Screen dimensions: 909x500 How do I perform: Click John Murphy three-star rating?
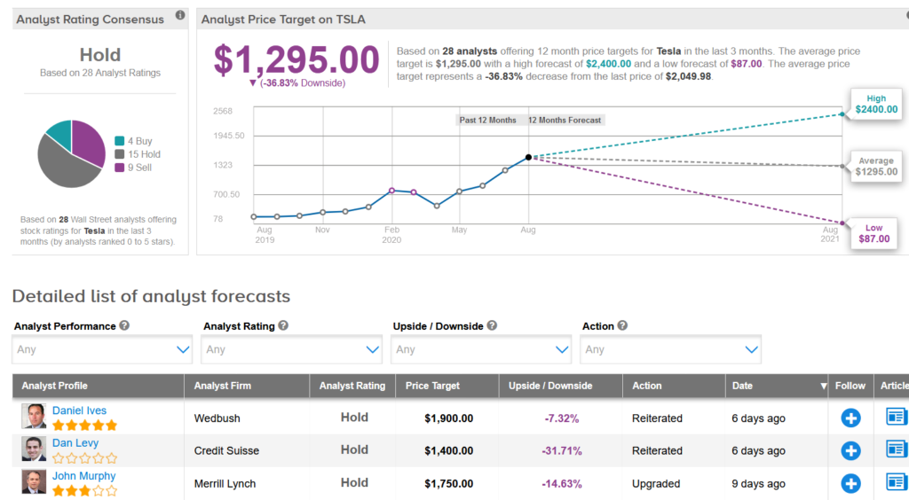(84, 492)
